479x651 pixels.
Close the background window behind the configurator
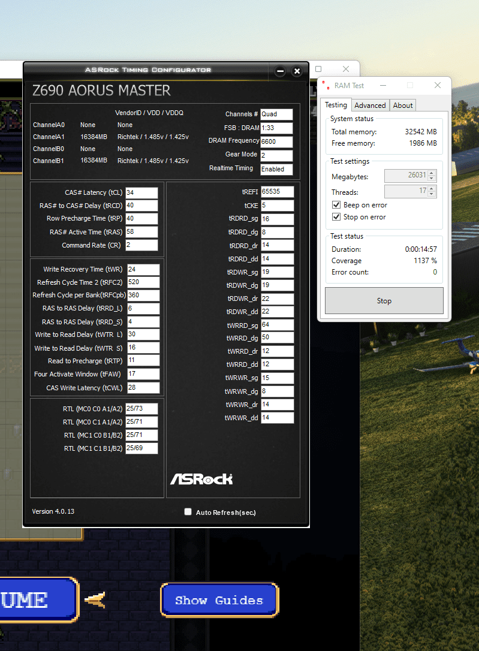[x=346, y=69]
